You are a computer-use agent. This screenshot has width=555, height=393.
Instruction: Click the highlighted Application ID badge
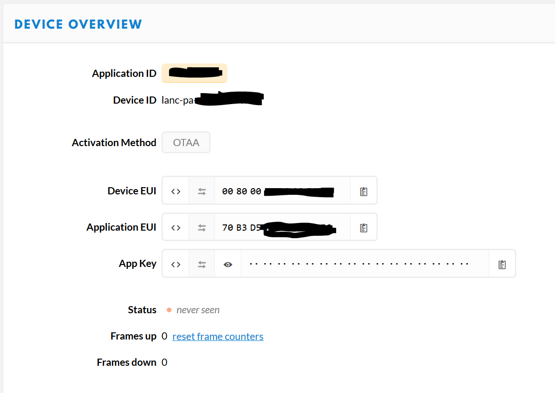194,73
